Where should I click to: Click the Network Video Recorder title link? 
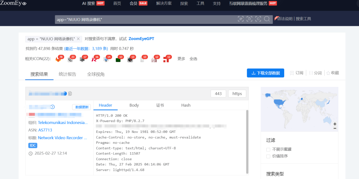(x=62, y=138)
